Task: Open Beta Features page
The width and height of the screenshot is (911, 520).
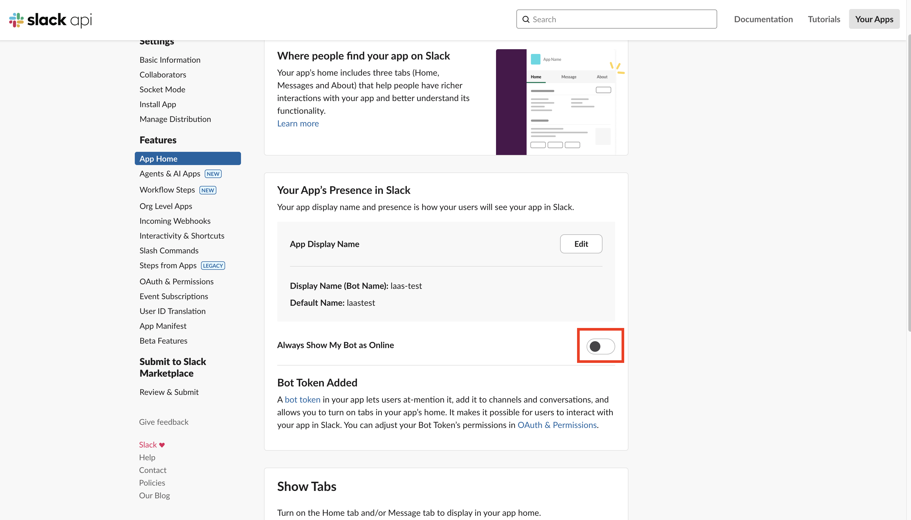Action: point(163,341)
